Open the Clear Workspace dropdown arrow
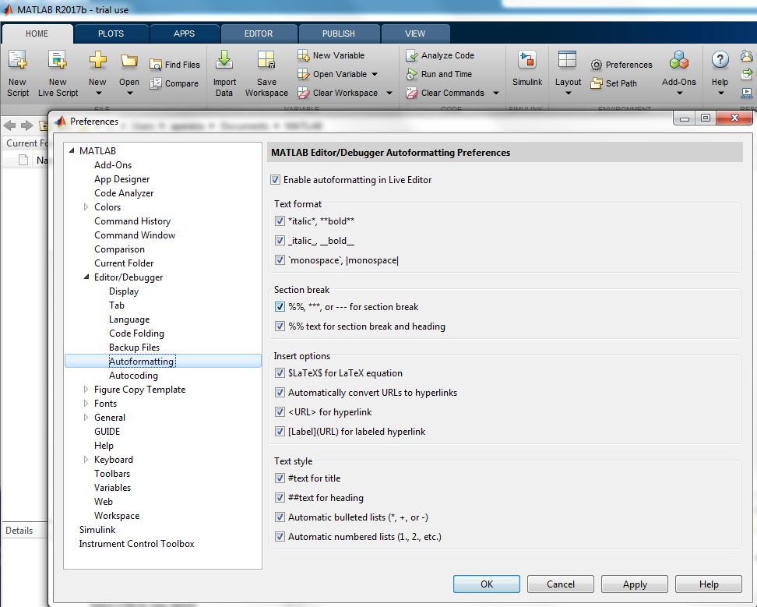The width and height of the screenshot is (757, 607). point(389,94)
